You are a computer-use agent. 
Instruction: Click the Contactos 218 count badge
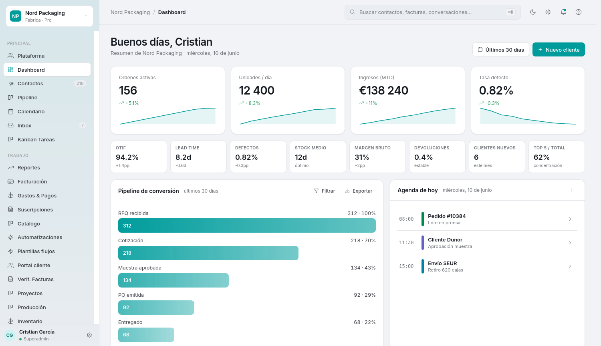pos(80,83)
